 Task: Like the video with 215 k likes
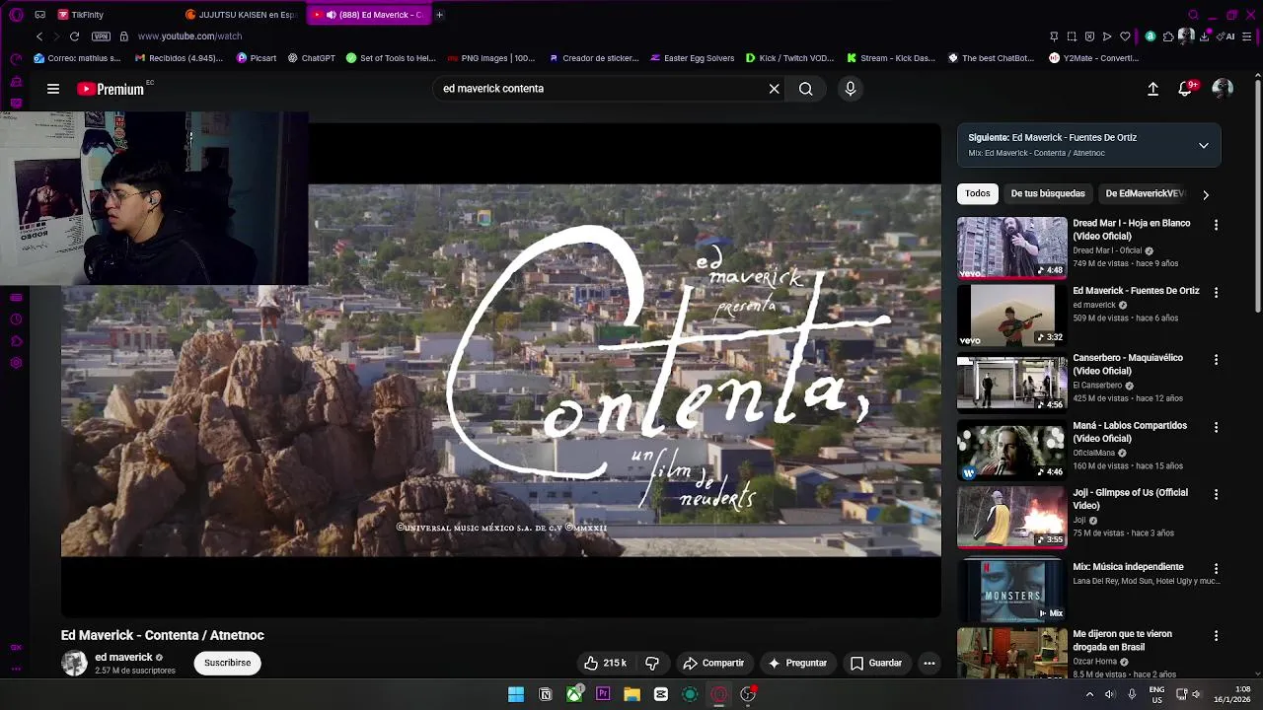[x=605, y=663]
